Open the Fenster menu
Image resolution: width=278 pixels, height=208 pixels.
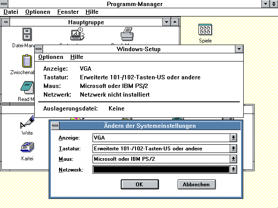click(68, 12)
